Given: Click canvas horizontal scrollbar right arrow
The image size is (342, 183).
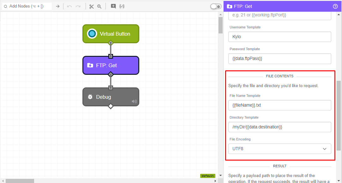Looking at the screenshot, I should pyautogui.click(x=215, y=181).
